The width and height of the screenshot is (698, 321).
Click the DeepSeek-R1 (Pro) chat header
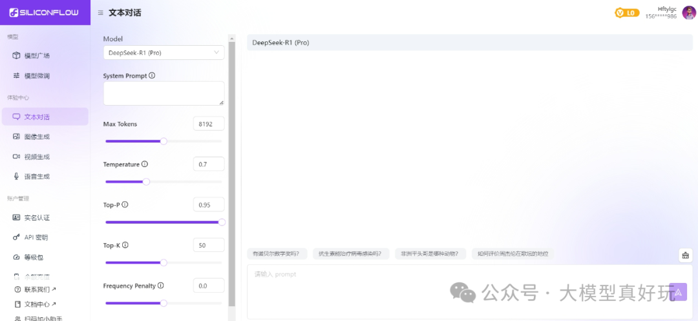[470, 43]
